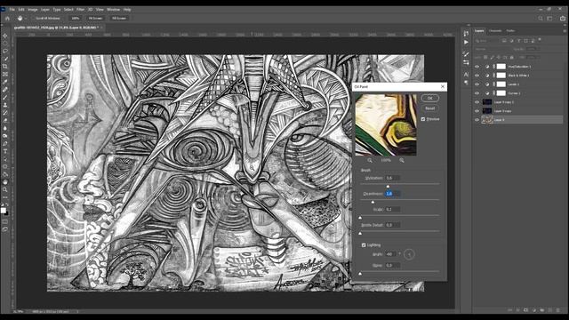Open the Image menu

[x=33, y=10]
